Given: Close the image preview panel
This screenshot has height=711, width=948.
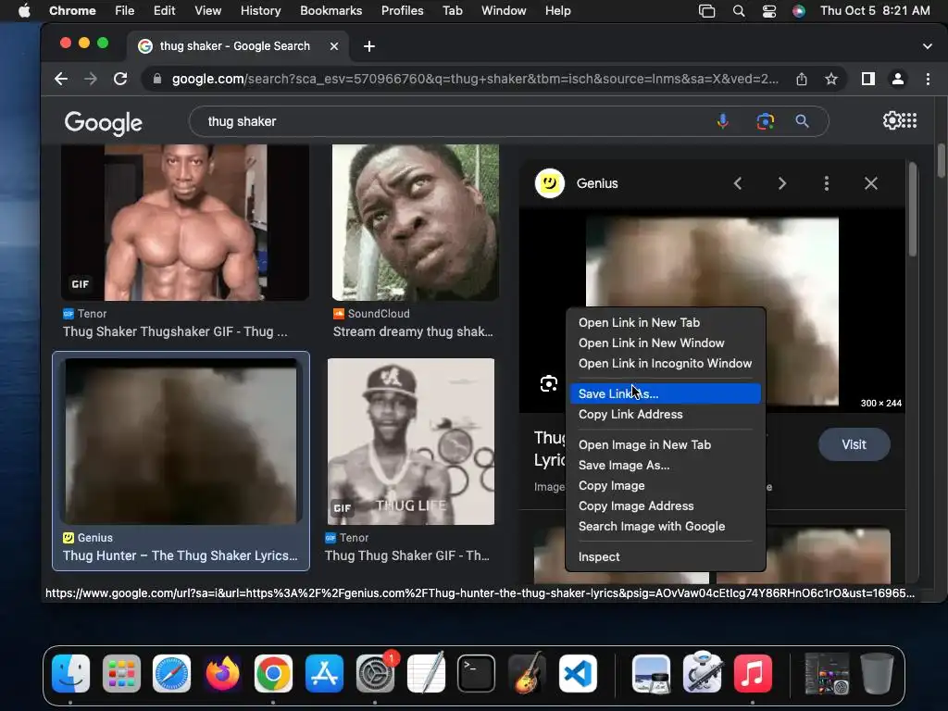Looking at the screenshot, I should coord(870,183).
